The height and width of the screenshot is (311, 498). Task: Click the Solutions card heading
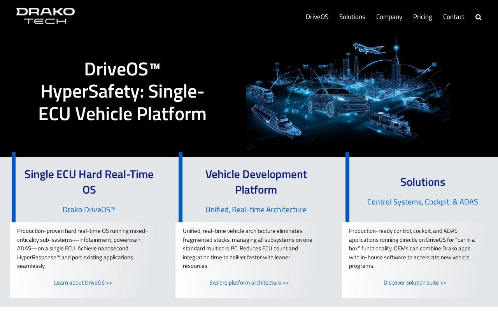pyautogui.click(x=423, y=182)
